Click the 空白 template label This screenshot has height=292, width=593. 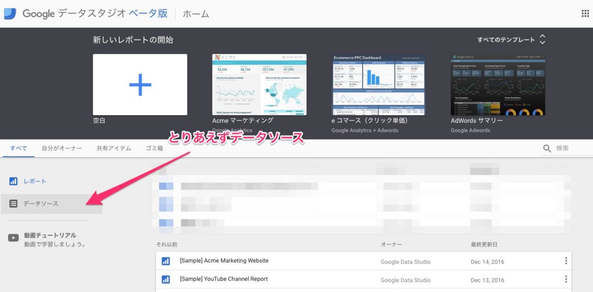click(x=99, y=121)
